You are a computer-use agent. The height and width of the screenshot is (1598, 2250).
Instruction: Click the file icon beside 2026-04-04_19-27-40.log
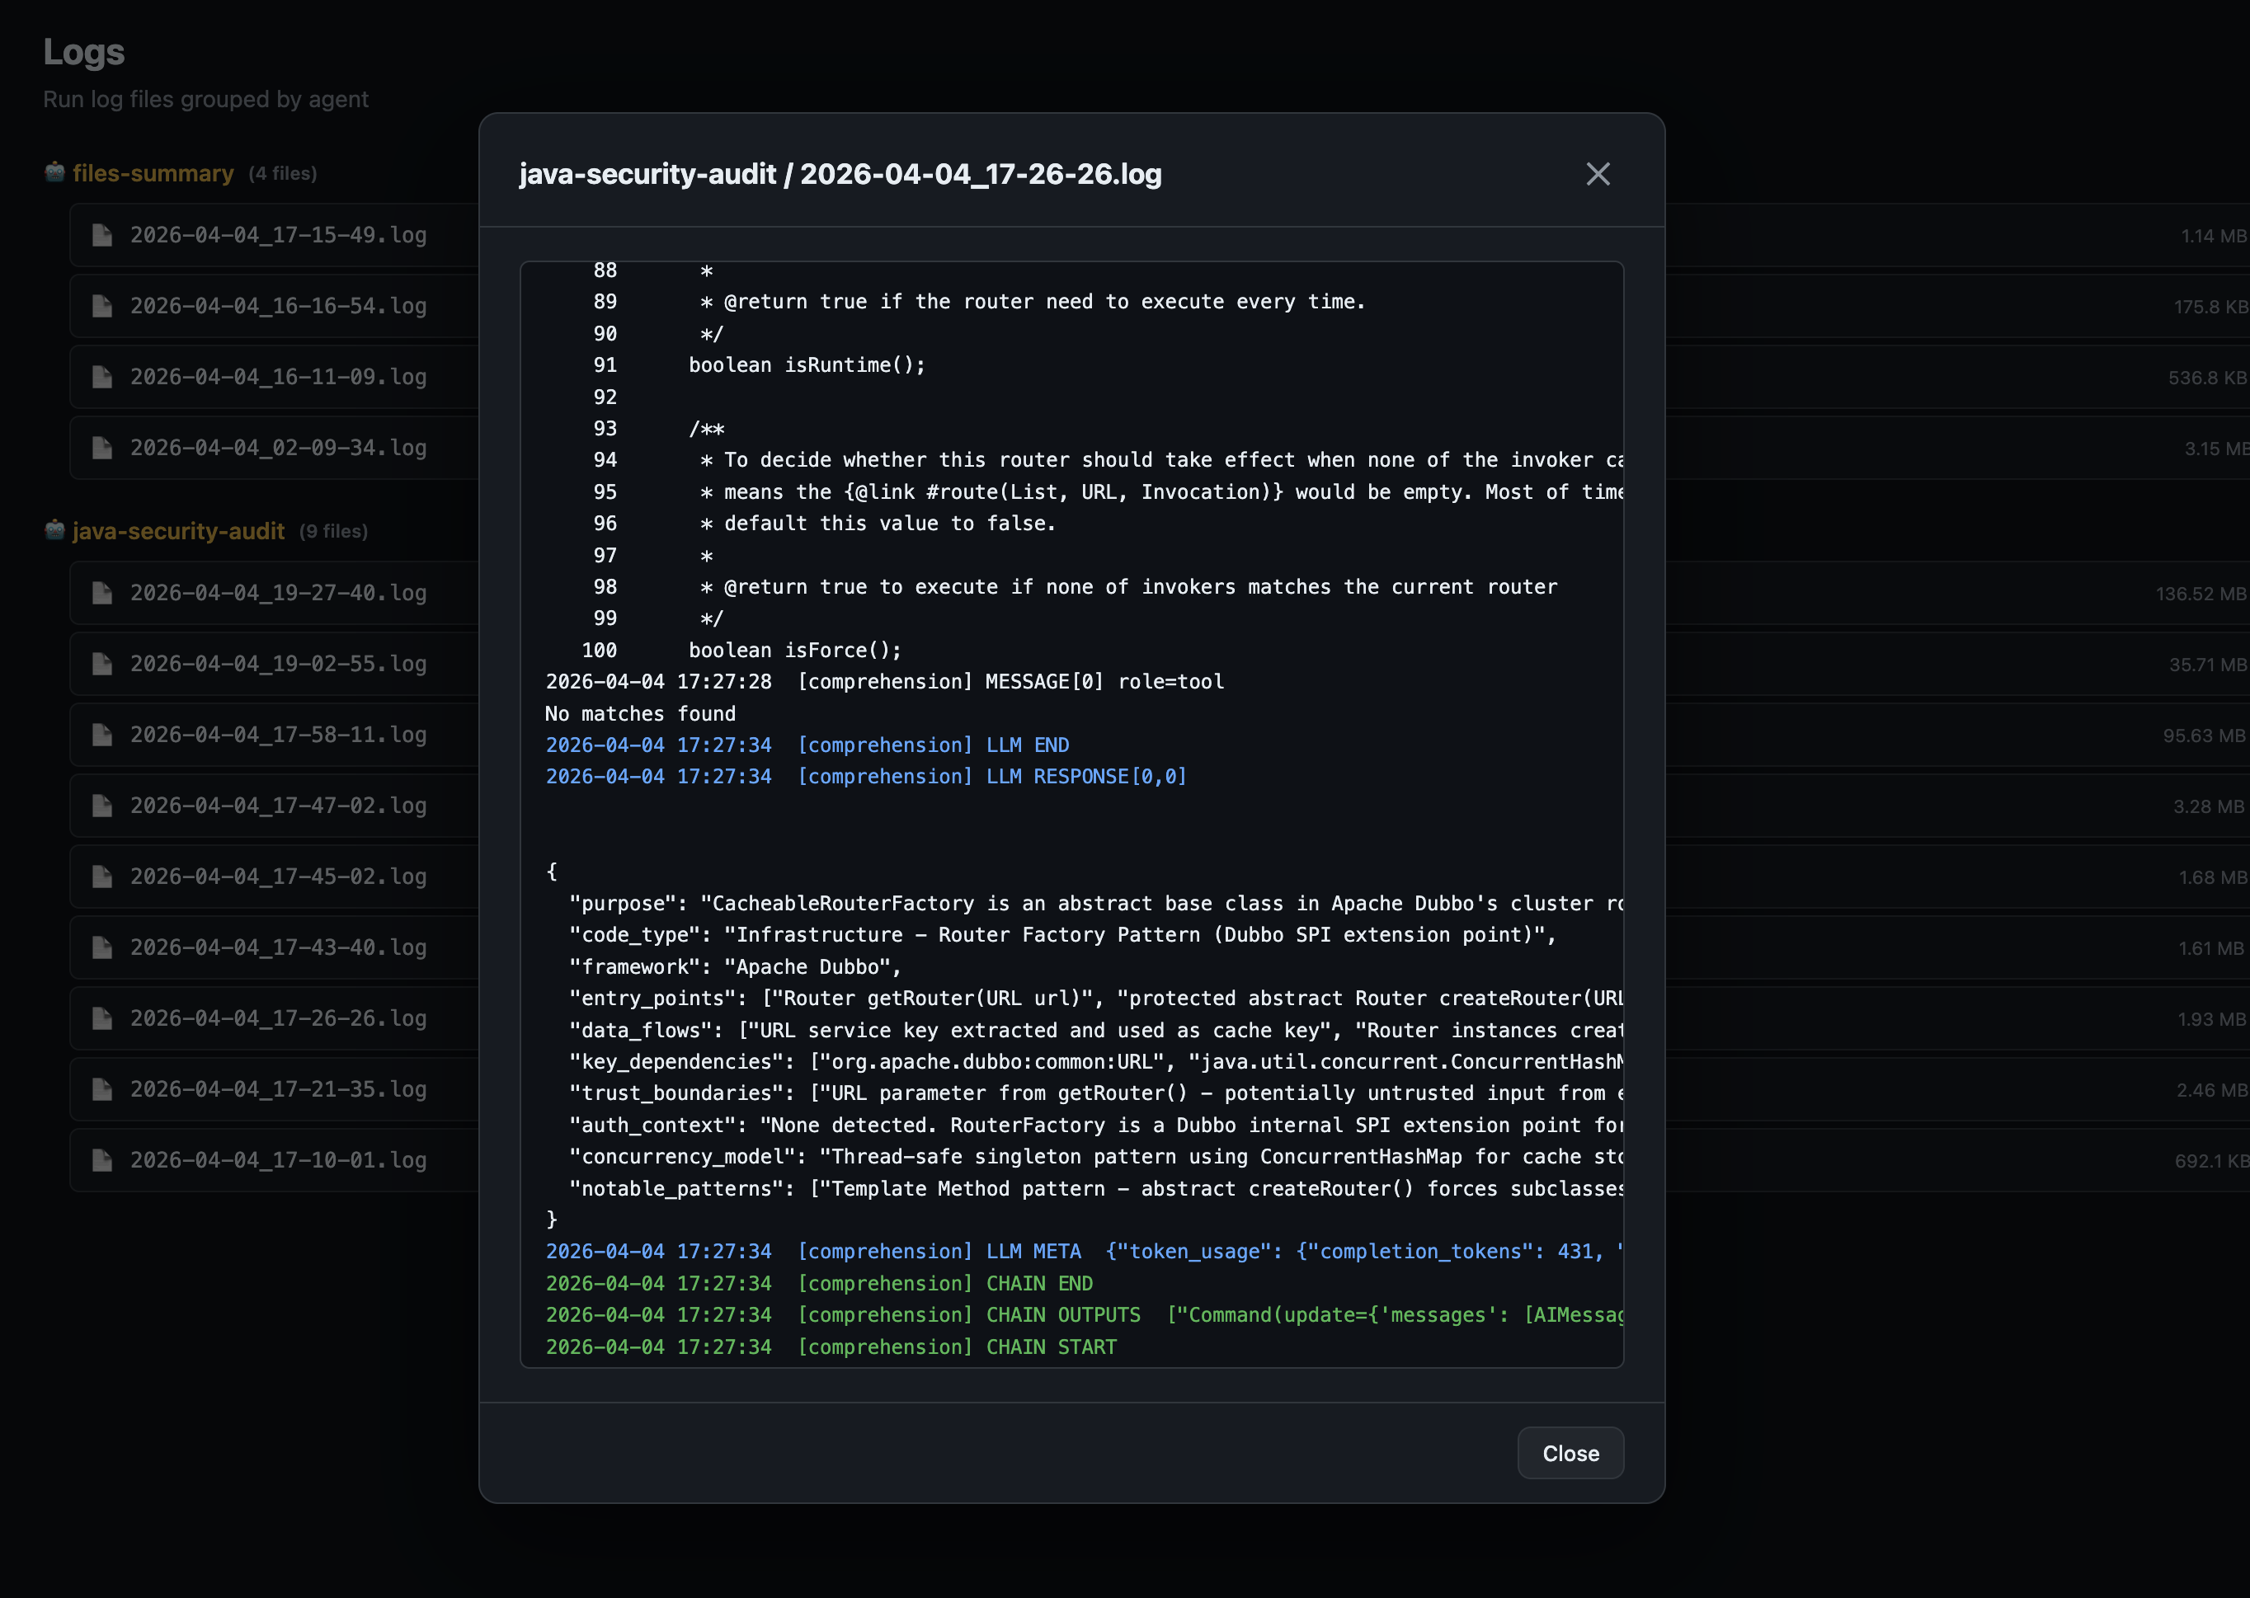[x=103, y=592]
